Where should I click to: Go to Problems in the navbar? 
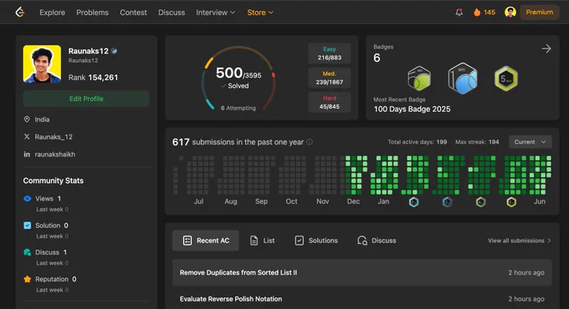tap(92, 13)
